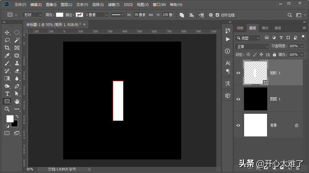Image resolution: width=309 pixels, height=173 pixels.
Task: Hide the 图层 1 layer
Action: (238, 99)
